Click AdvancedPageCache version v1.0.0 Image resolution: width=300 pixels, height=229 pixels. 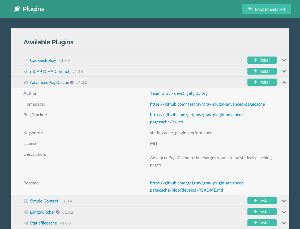point(82,83)
